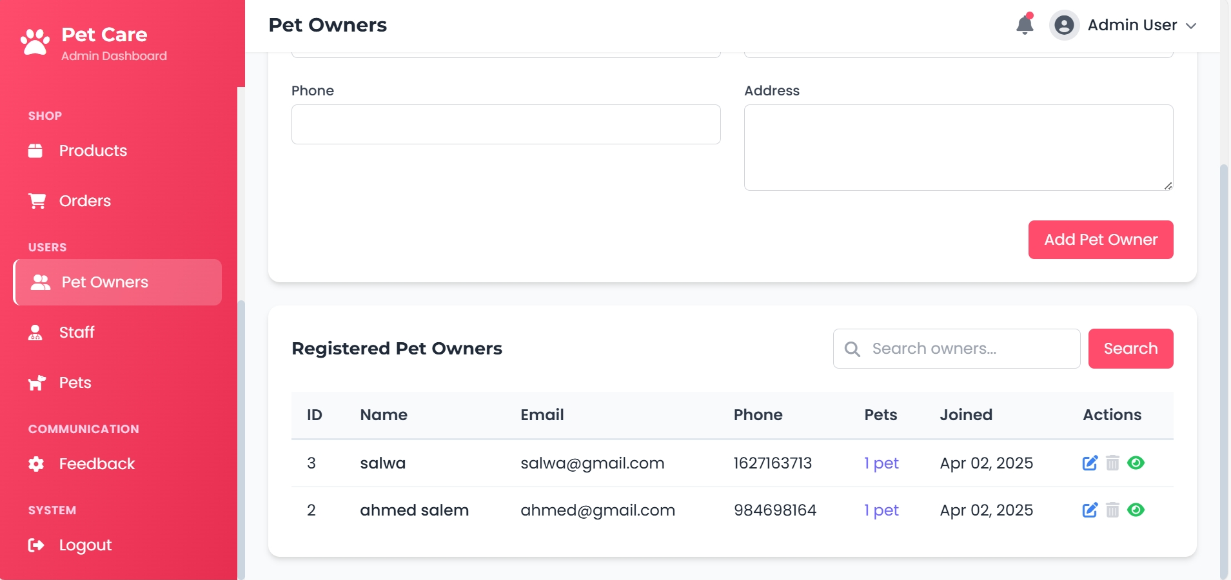Go to Orders in the sidebar
The height and width of the screenshot is (580, 1231).
pyautogui.click(x=84, y=201)
